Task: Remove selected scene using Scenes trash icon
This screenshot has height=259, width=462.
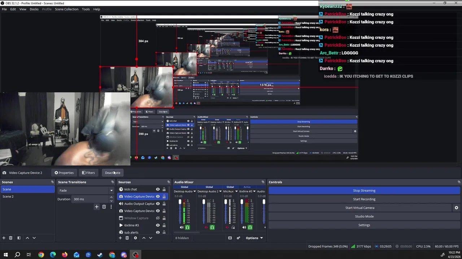Action: tap(10, 238)
